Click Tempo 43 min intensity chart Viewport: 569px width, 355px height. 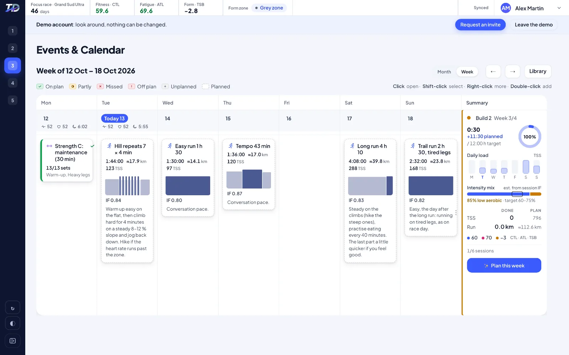tap(249, 179)
